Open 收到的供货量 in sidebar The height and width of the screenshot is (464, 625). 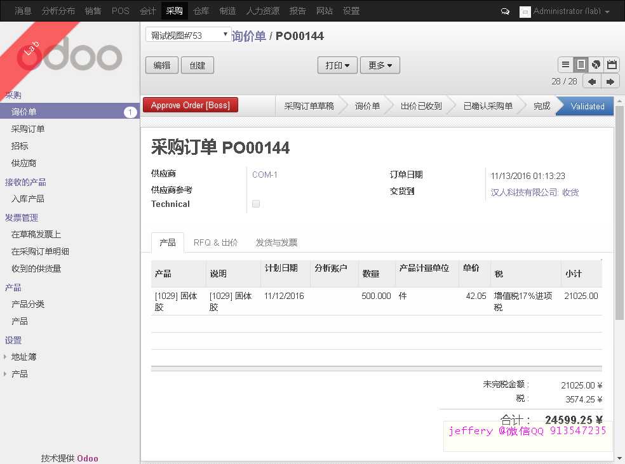coord(36,268)
